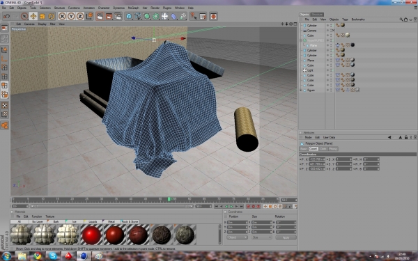Toggle X axis lock

pyautogui.click(x=62, y=17)
